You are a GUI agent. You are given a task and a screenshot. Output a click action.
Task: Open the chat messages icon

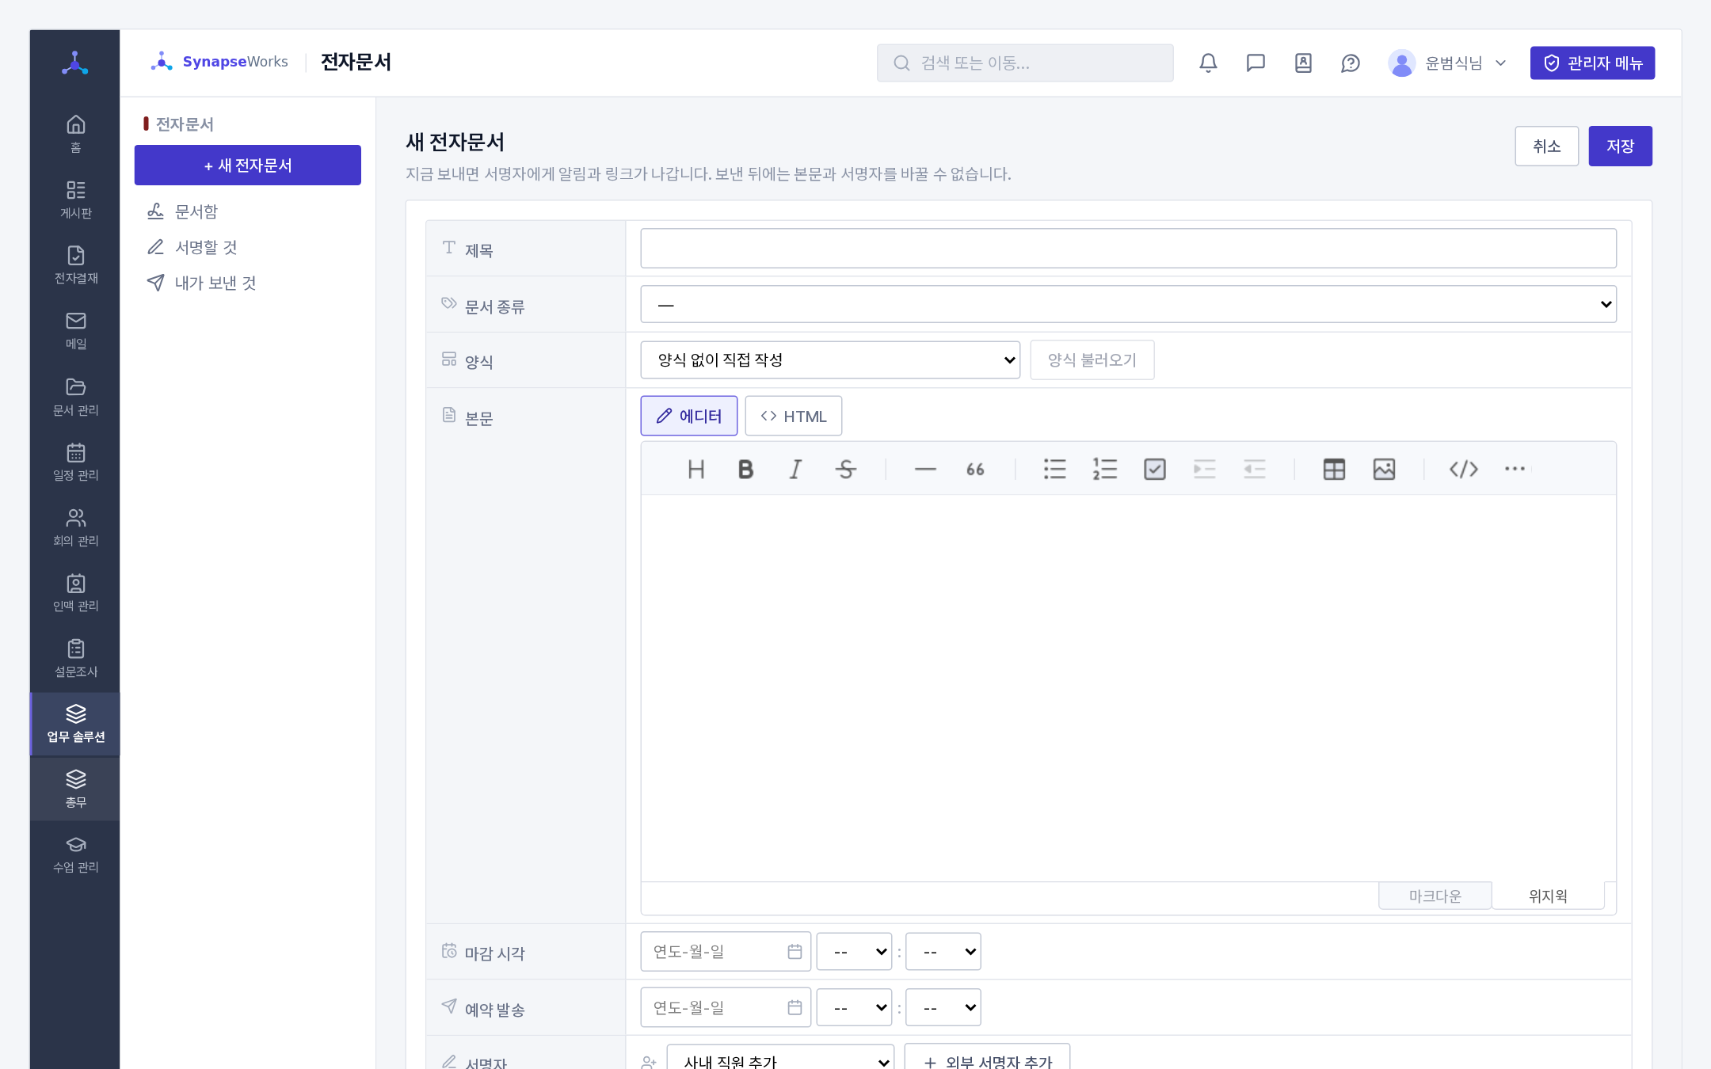click(x=1256, y=63)
